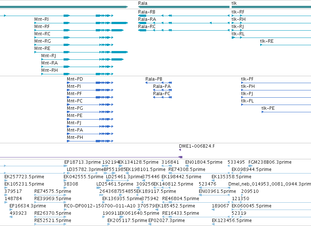The width and height of the screenshot is (311, 226).
Task: Select the tlk-RF transcript label
Action: click(x=238, y=12)
